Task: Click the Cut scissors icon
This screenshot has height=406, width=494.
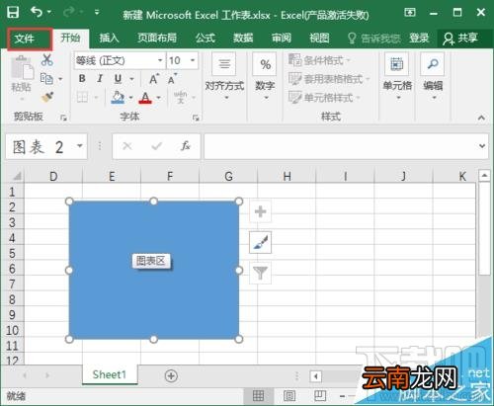Action: pos(47,60)
